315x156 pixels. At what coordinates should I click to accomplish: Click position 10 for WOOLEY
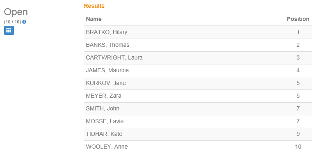(x=298, y=147)
